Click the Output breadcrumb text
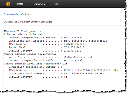129x95 pixels. click(26, 14)
